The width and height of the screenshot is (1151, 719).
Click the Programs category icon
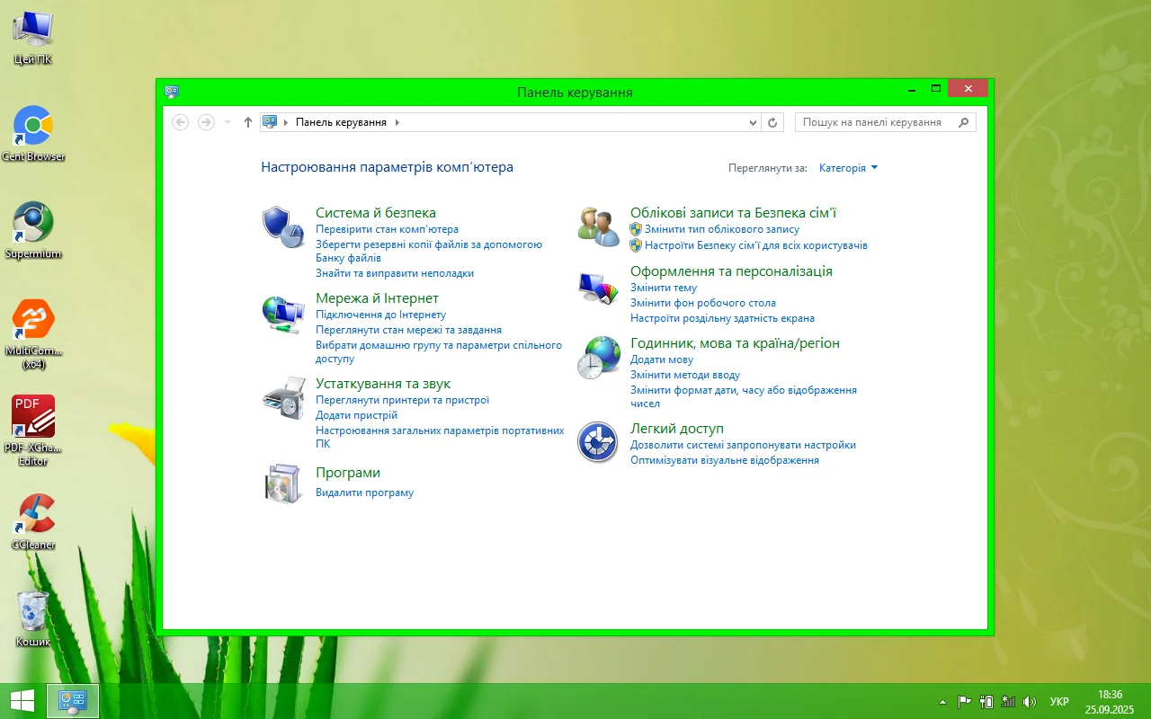pos(283,483)
